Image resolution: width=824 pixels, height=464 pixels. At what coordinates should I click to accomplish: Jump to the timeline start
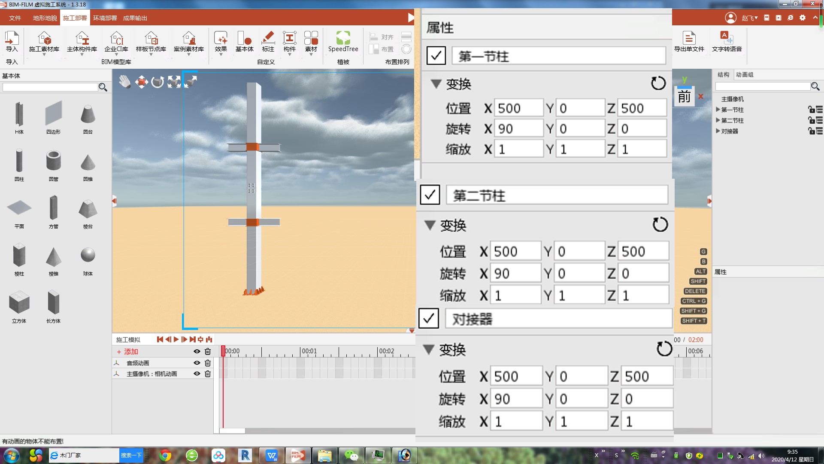pyautogui.click(x=160, y=339)
